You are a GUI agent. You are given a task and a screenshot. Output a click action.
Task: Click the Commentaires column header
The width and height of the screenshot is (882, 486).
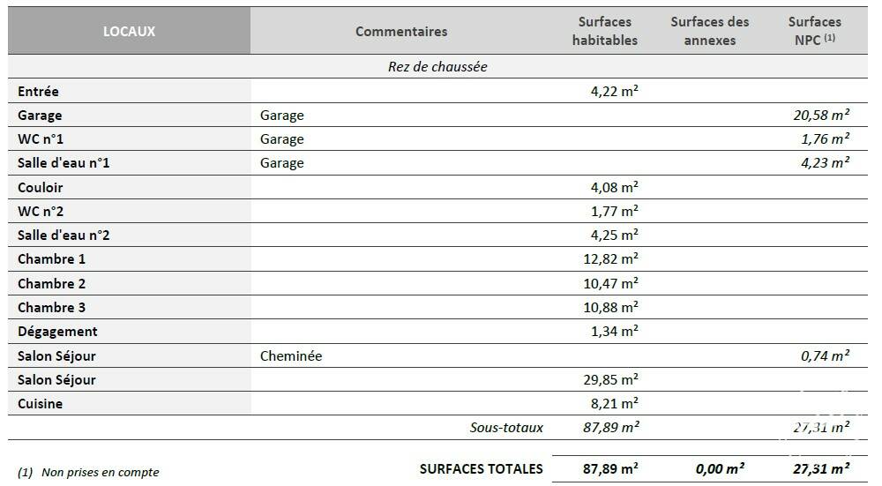[401, 32]
